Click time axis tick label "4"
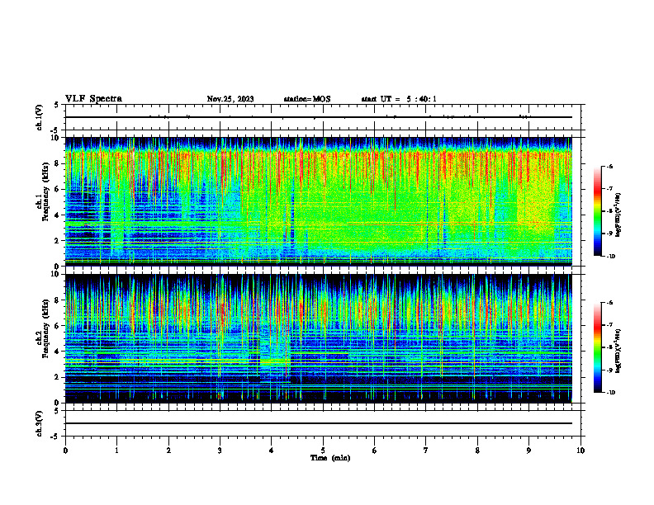 click(272, 451)
